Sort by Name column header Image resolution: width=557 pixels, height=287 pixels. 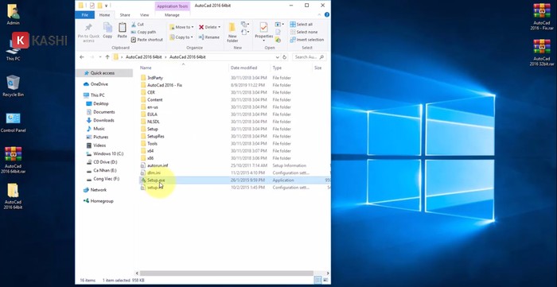tap(146, 68)
